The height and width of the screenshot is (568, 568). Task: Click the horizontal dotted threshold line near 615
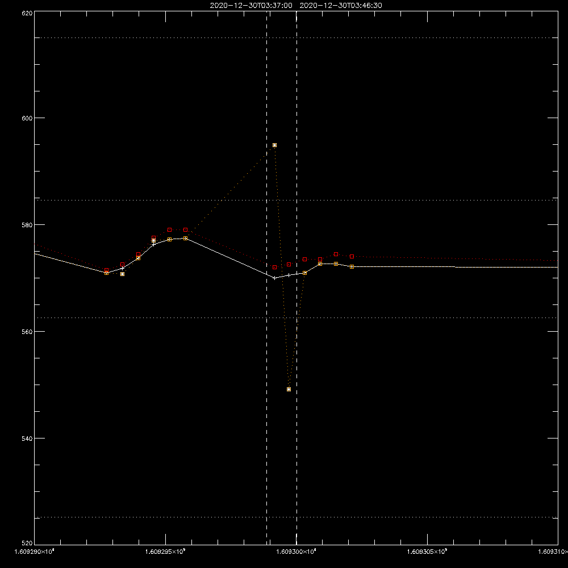(296, 37)
